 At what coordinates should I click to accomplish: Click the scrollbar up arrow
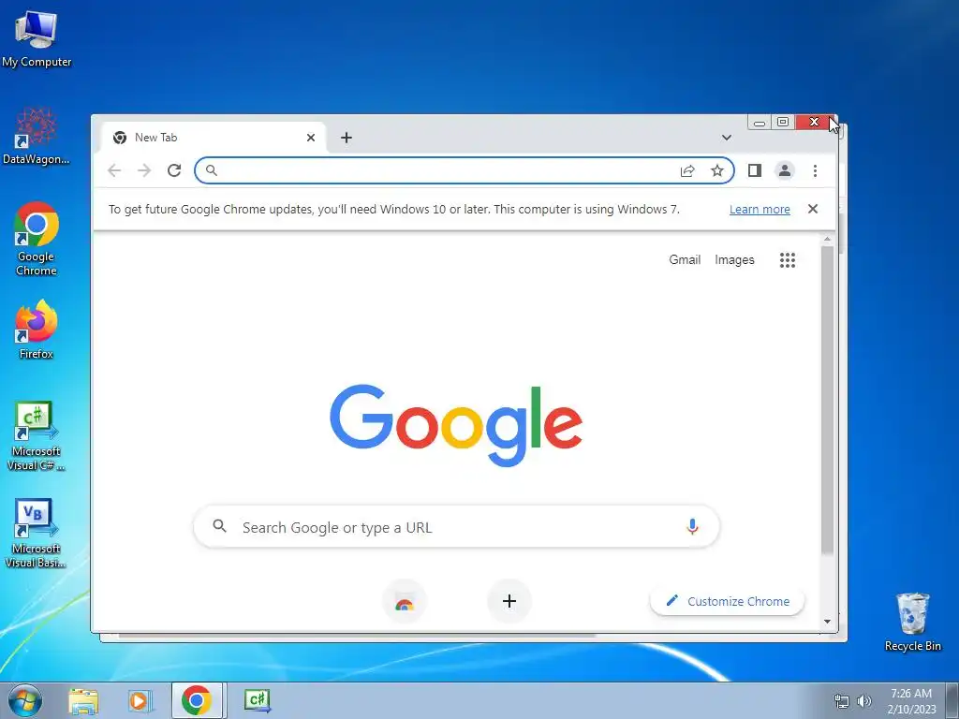(x=827, y=239)
